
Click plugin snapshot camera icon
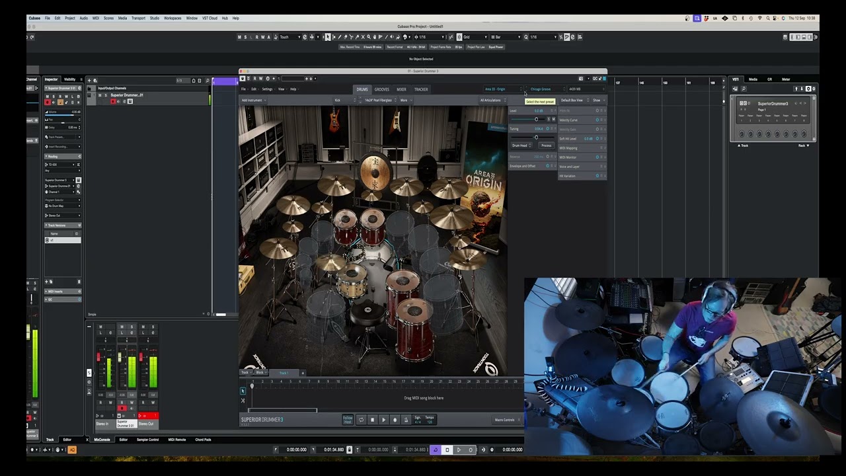tap(581, 79)
